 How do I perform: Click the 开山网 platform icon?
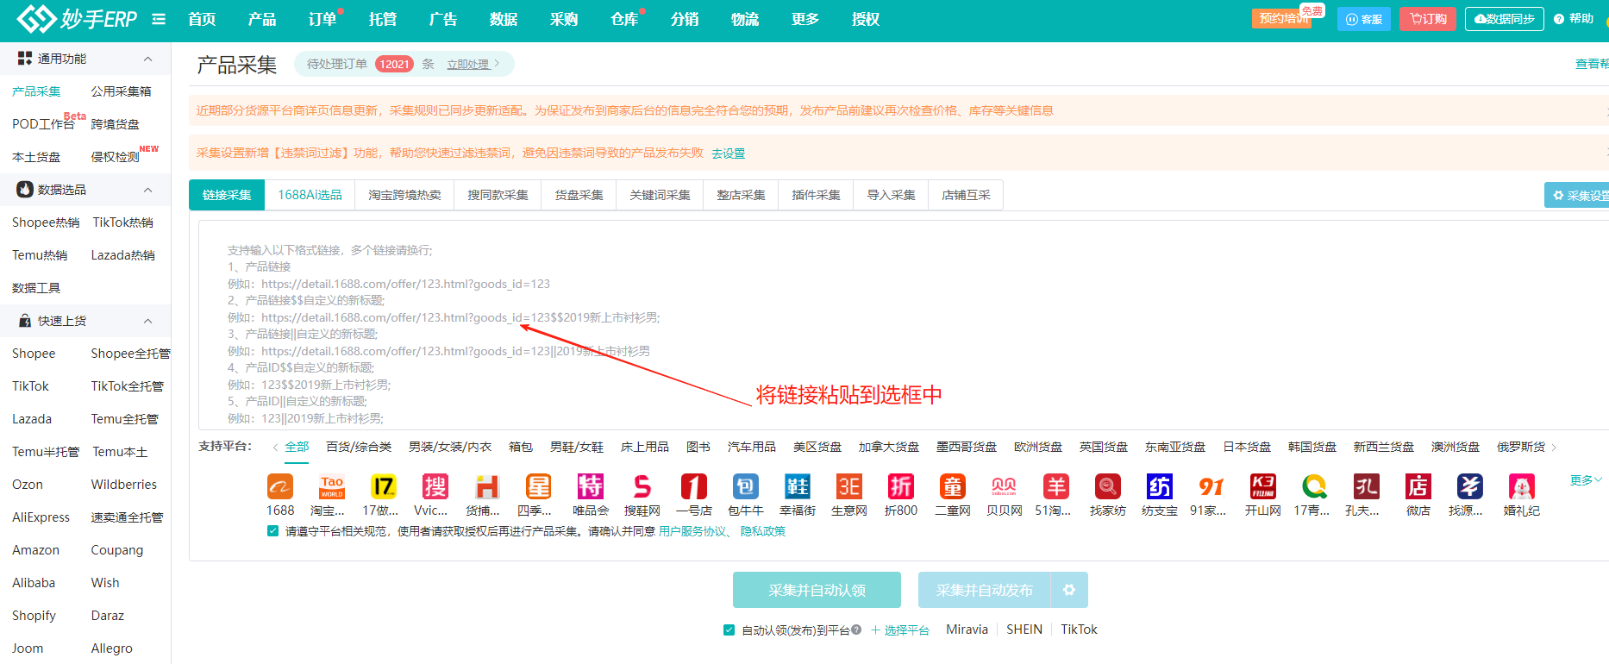point(1263,487)
